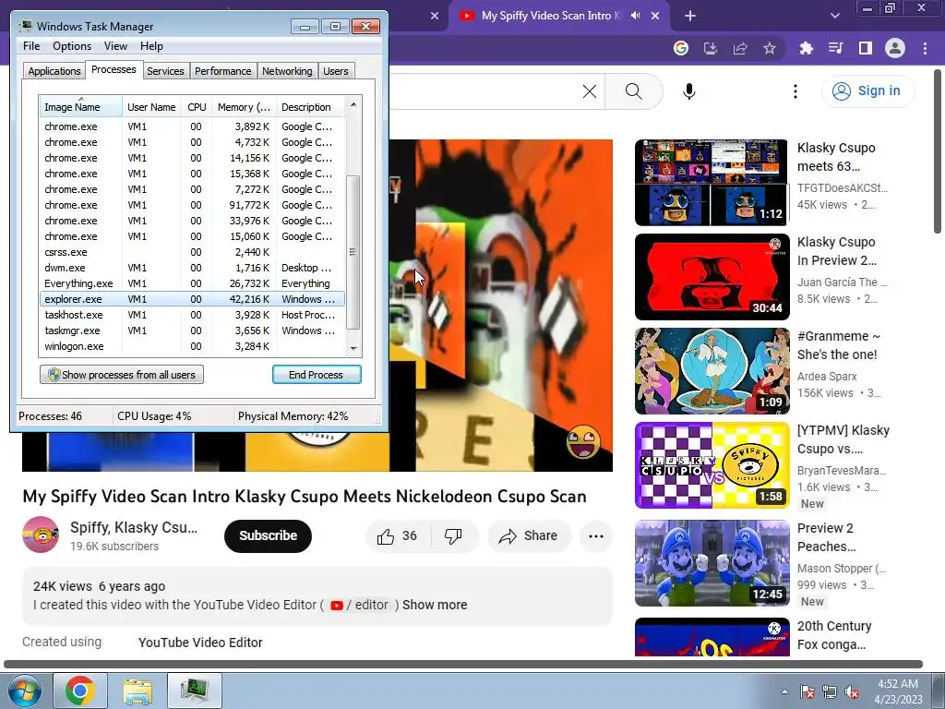Open the Preview 2 Peaches video thumbnail
The image size is (945, 709).
712,563
